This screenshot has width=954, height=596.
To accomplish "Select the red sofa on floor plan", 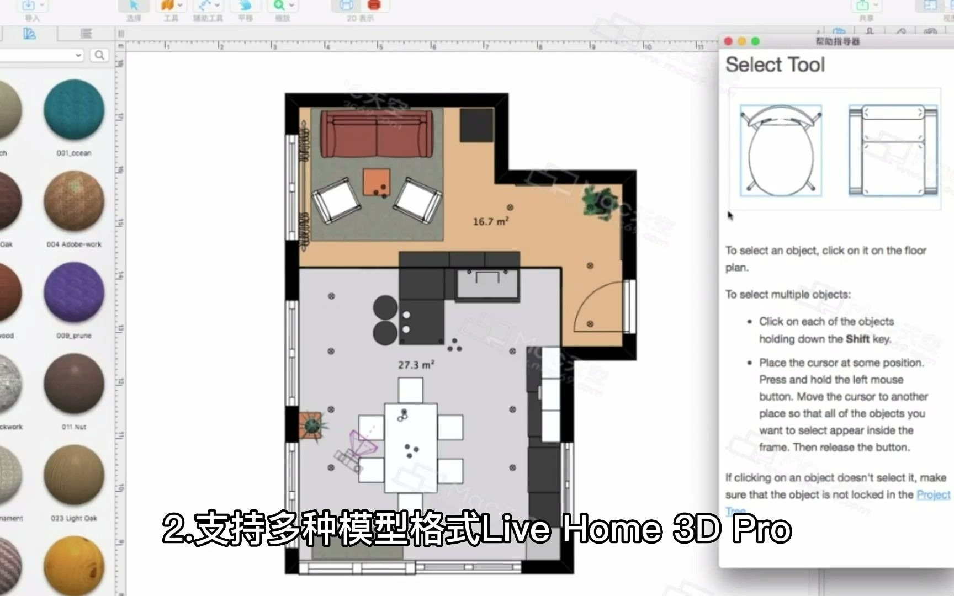I will [x=377, y=134].
